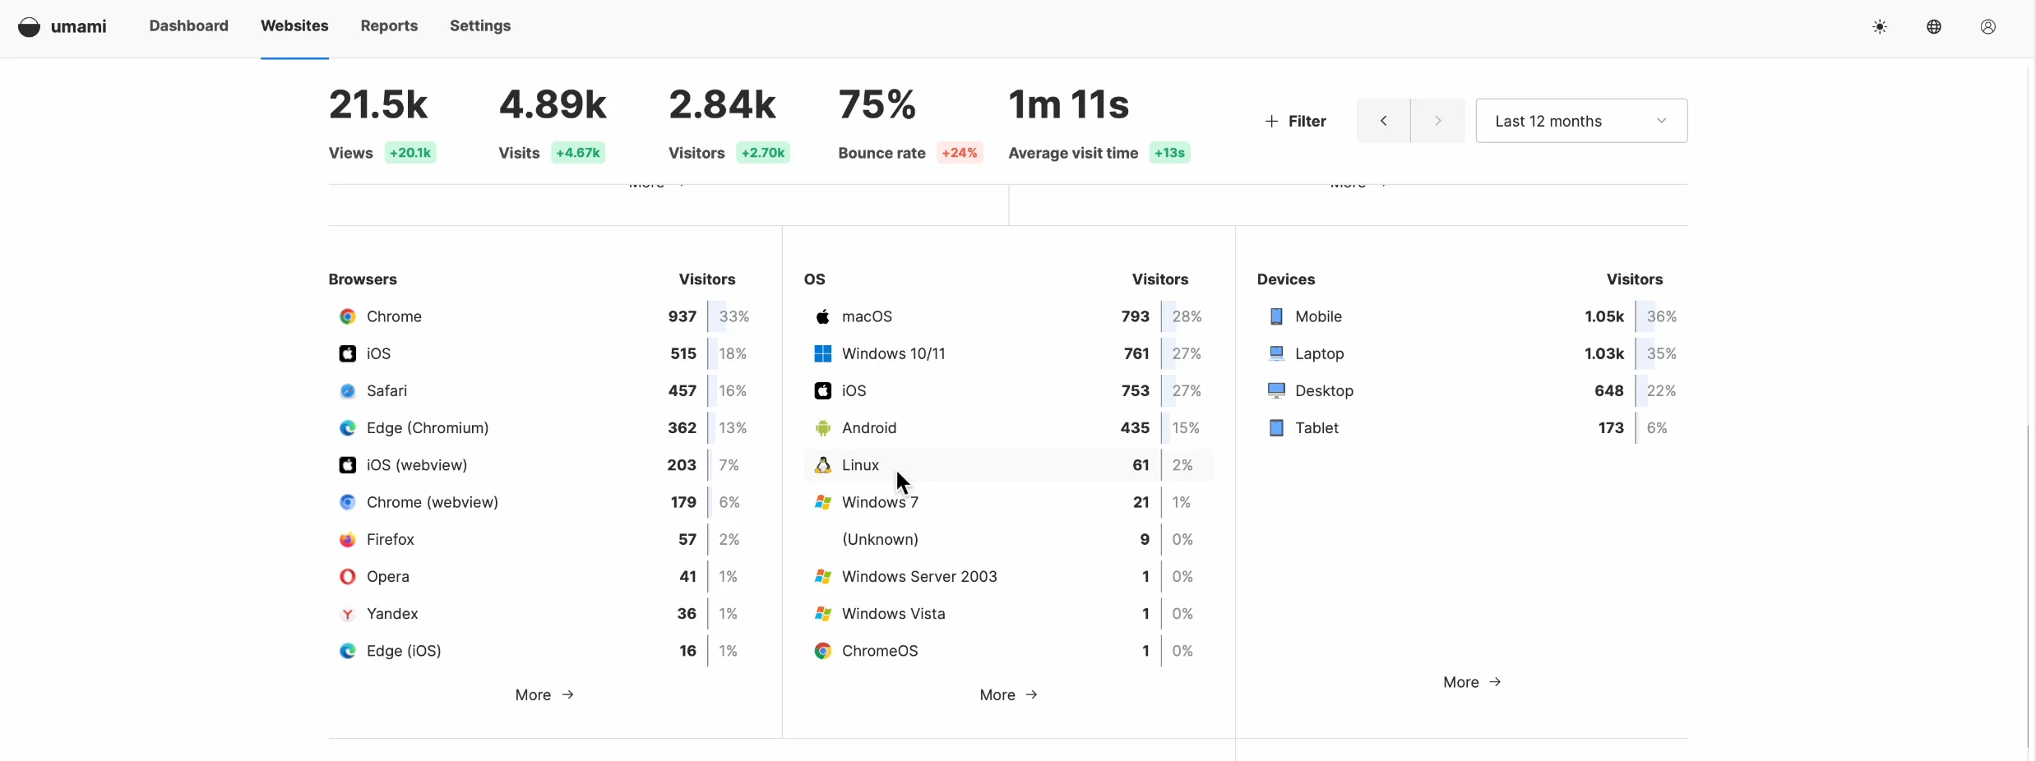Filter by (Unknown) operating system
This screenshot has width=2036, height=761.
click(880, 539)
